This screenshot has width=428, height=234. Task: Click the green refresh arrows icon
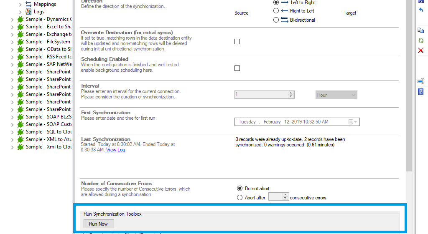click(x=421, y=40)
